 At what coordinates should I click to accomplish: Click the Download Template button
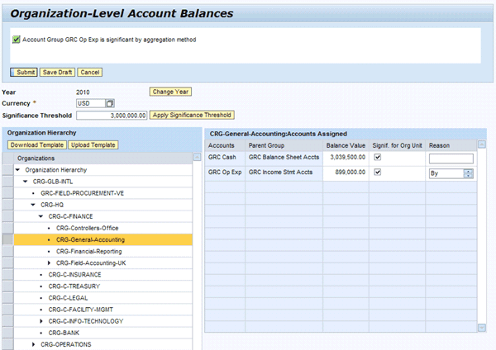pyautogui.click(x=38, y=144)
